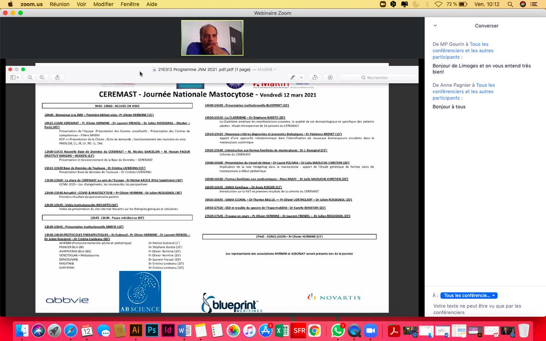This screenshot has height=341, width=546.
Task: Open the Voir menu
Action: pyautogui.click(x=81, y=4)
